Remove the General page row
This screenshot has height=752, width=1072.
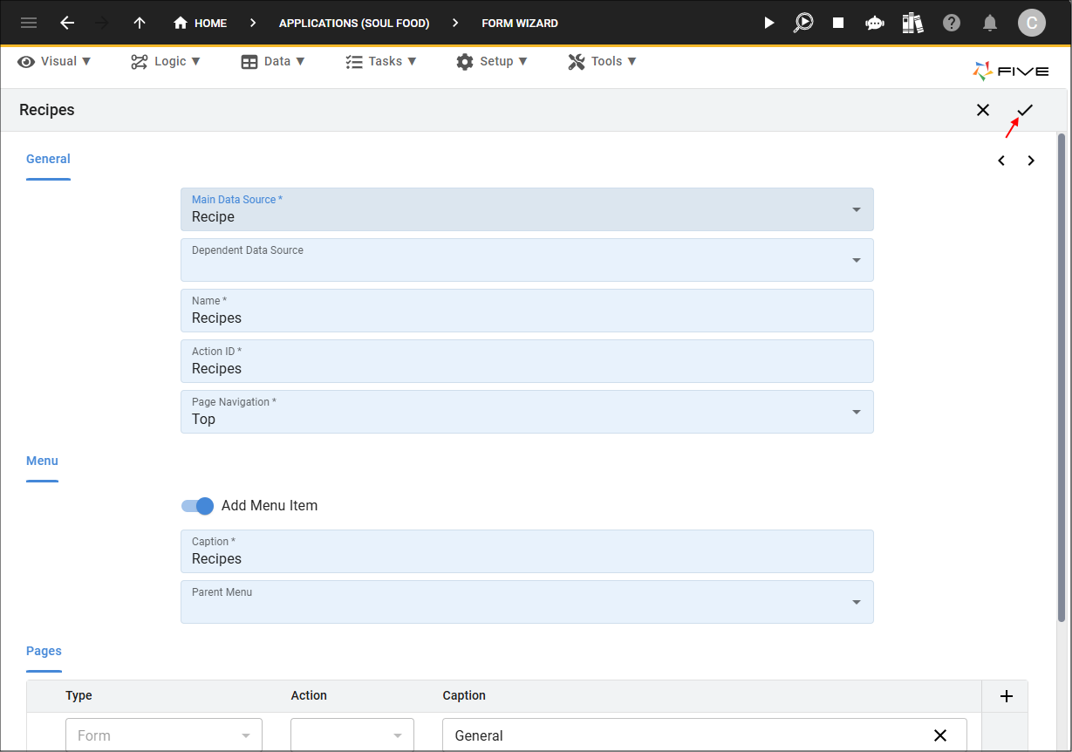[x=940, y=735]
